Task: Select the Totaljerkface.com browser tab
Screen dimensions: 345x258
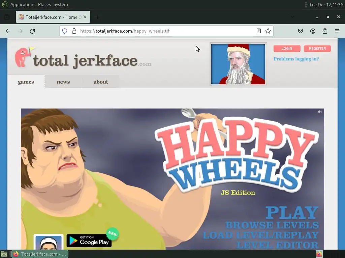Action: point(53,17)
